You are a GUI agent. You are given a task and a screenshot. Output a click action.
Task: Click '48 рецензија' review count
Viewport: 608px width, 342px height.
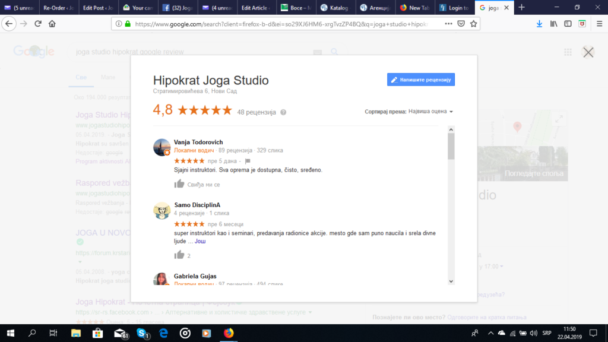coord(256,112)
